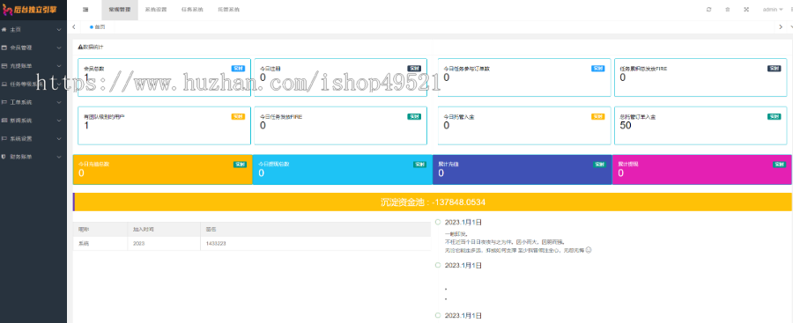Expand the 新闻系统 sidebar menu chevron
Image resolution: width=793 pixels, height=323 pixels.
(59, 121)
